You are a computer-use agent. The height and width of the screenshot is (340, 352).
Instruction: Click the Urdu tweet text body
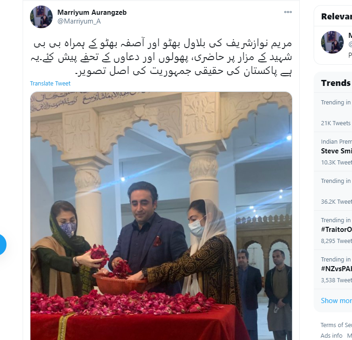(x=161, y=57)
